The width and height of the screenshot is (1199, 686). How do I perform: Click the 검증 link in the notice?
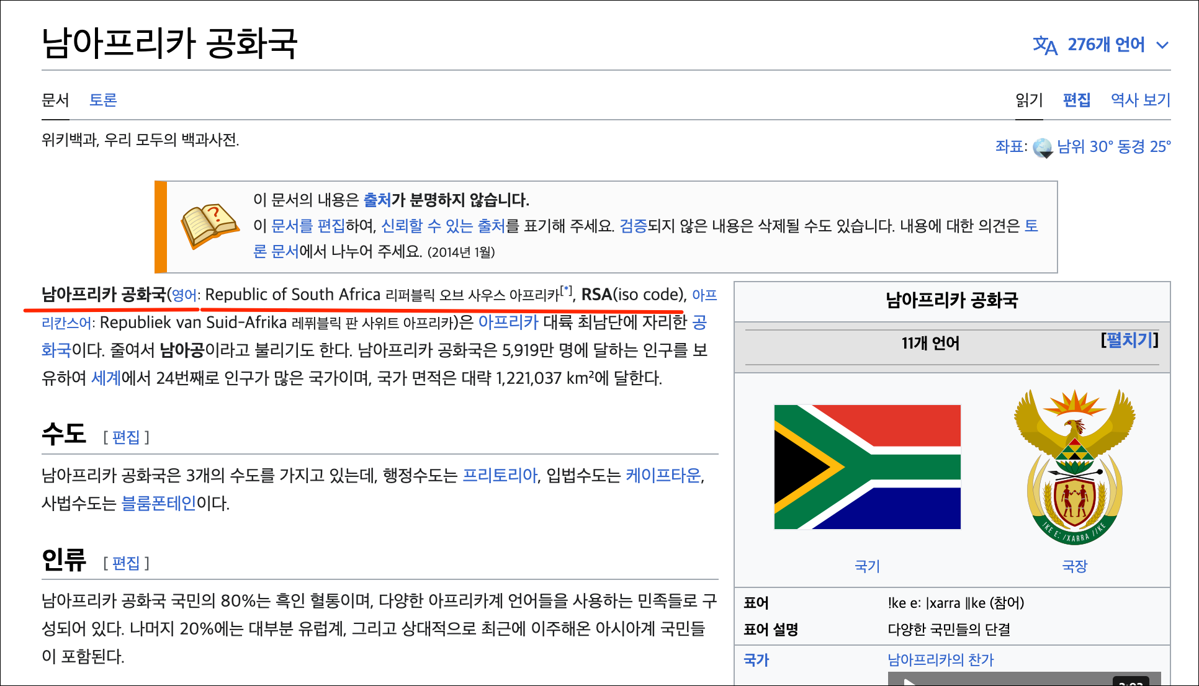pyautogui.click(x=634, y=226)
